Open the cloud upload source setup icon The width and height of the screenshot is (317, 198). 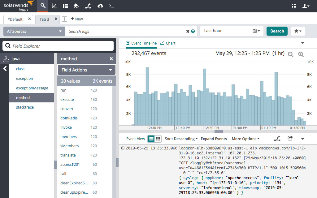100,6
